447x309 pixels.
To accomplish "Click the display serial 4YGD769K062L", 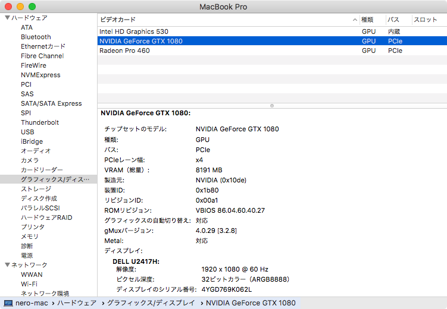I will tap(227, 289).
